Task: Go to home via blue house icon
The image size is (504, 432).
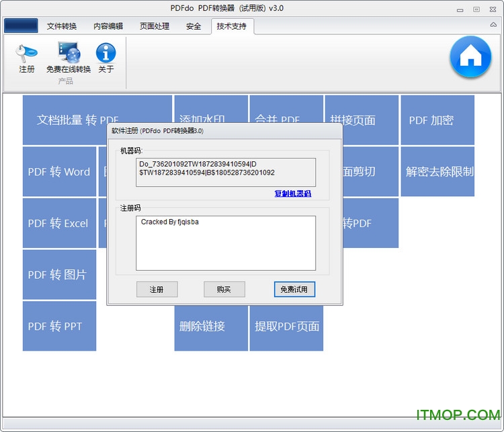Action: click(x=470, y=57)
